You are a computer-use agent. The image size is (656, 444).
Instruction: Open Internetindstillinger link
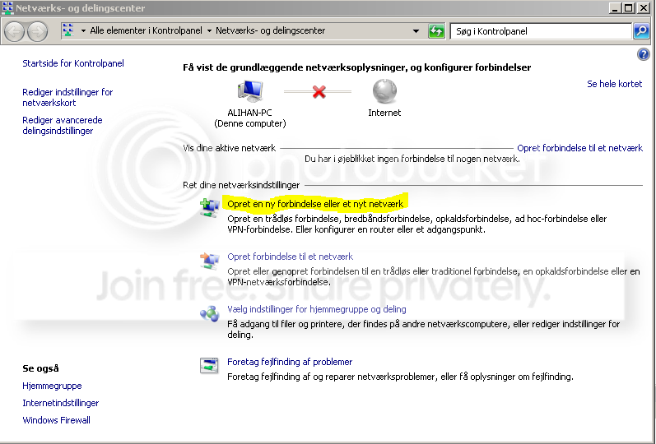click(x=61, y=403)
